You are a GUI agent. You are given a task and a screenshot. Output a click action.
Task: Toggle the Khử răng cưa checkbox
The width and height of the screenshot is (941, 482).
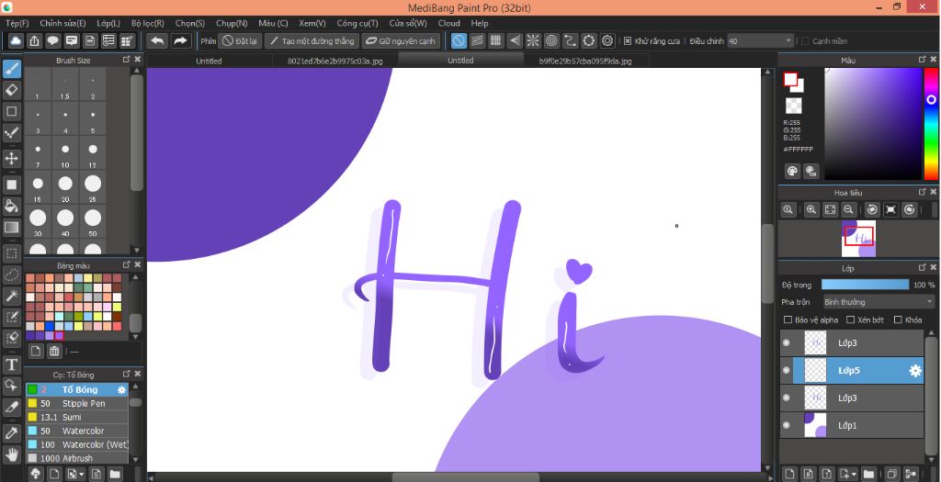click(627, 40)
